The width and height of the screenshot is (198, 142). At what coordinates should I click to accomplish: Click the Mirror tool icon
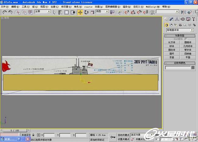point(183,12)
